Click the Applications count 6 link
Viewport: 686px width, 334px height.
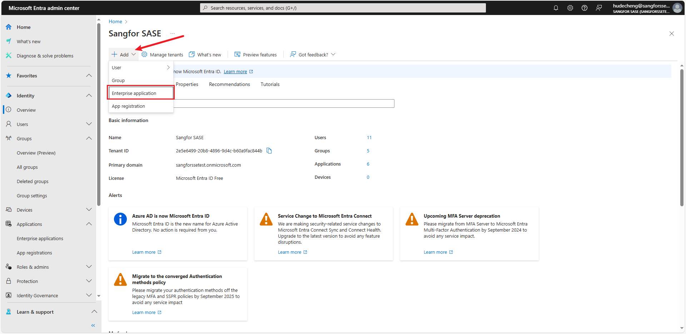click(x=368, y=164)
